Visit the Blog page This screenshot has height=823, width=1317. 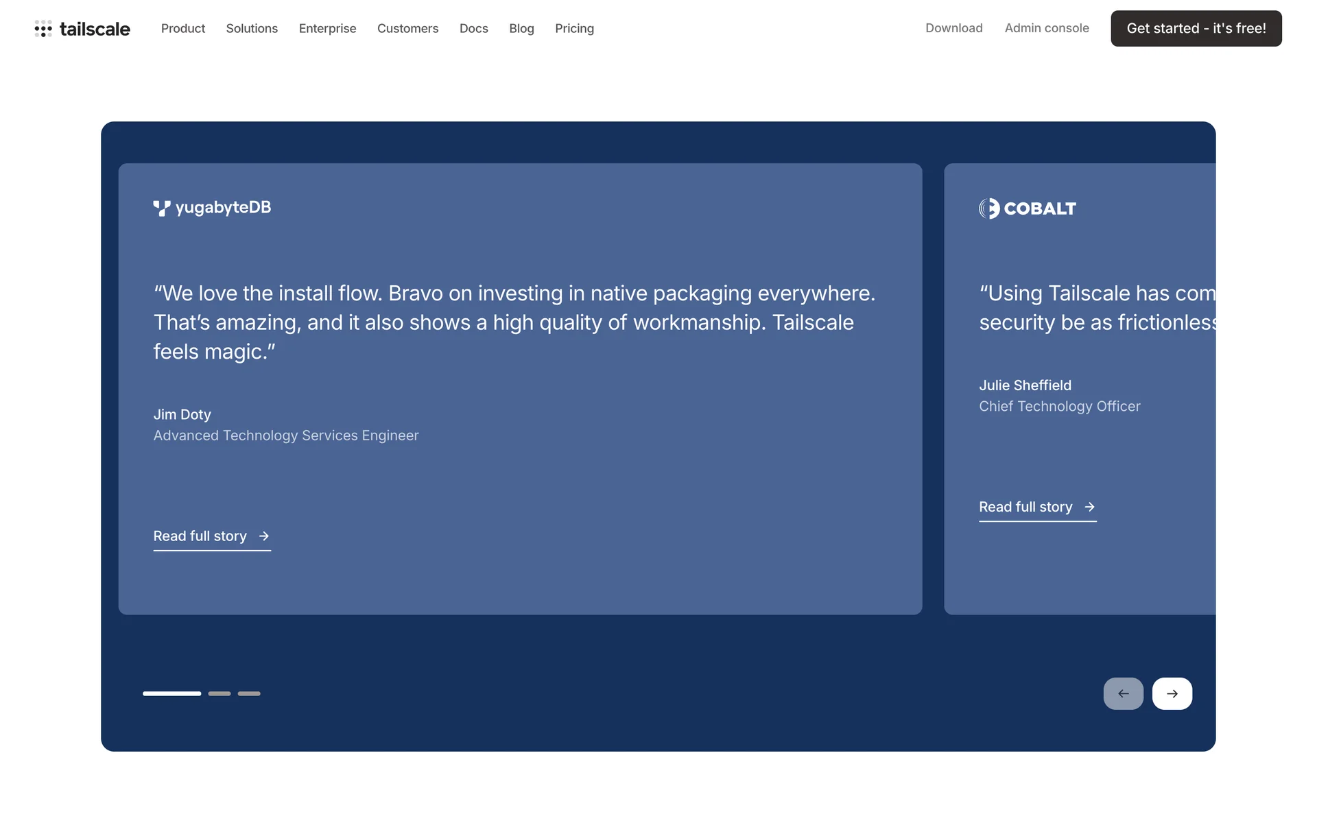[x=521, y=29]
